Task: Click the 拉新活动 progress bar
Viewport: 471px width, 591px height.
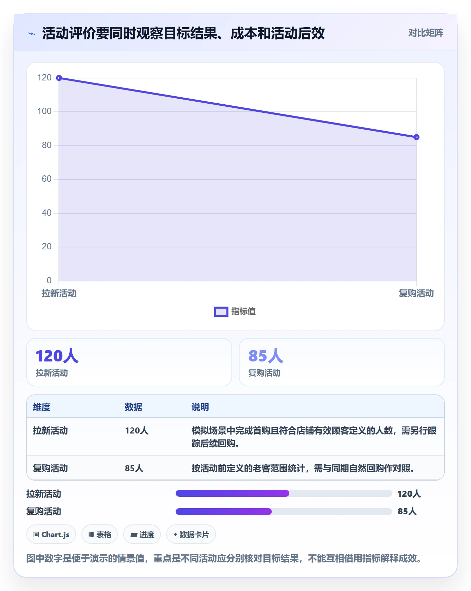Action: click(284, 493)
